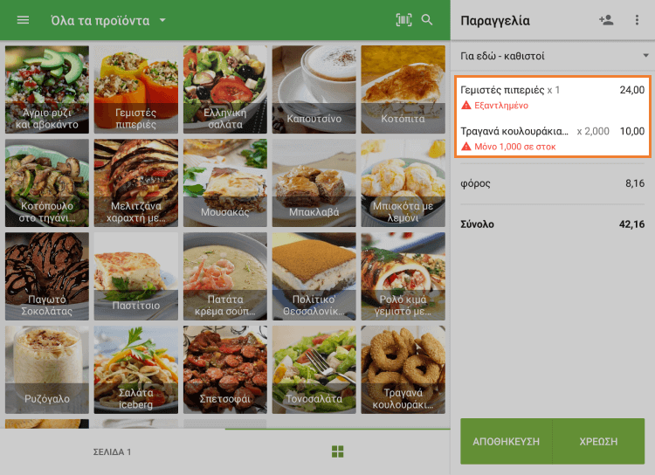Open Γεμιστές πιπεριές x 1 order line
Image resolution: width=655 pixels, height=475 pixels.
coord(553,97)
